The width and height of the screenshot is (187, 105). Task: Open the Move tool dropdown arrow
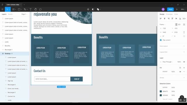[x=10, y=9]
